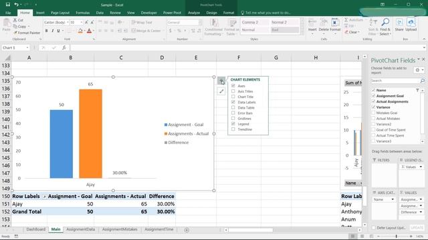This screenshot has width=428, height=240.
Task: Click the Chart Styles brush button
Action: click(x=221, y=91)
